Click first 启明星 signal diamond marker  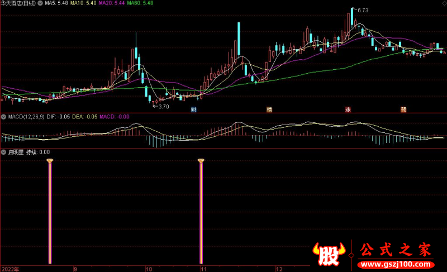coord(50,161)
